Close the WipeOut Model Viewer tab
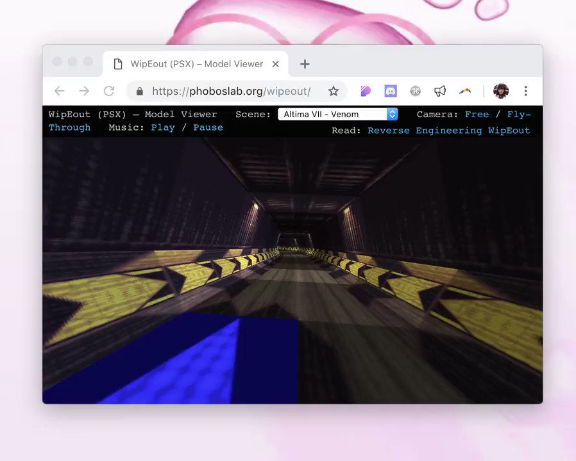Viewport: 576px width, 461px height. [x=276, y=64]
